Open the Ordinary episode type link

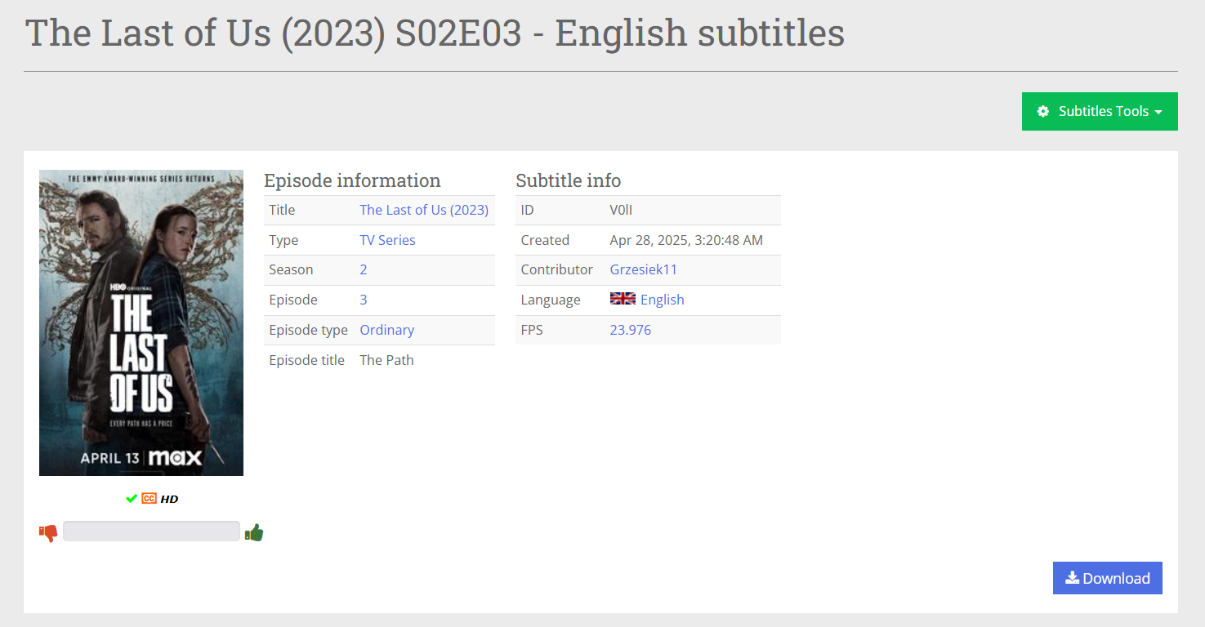tap(387, 330)
